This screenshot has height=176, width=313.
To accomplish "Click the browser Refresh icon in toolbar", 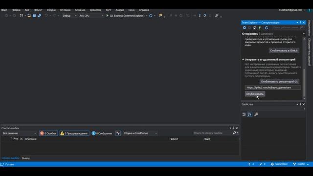I will tap(151, 16).
